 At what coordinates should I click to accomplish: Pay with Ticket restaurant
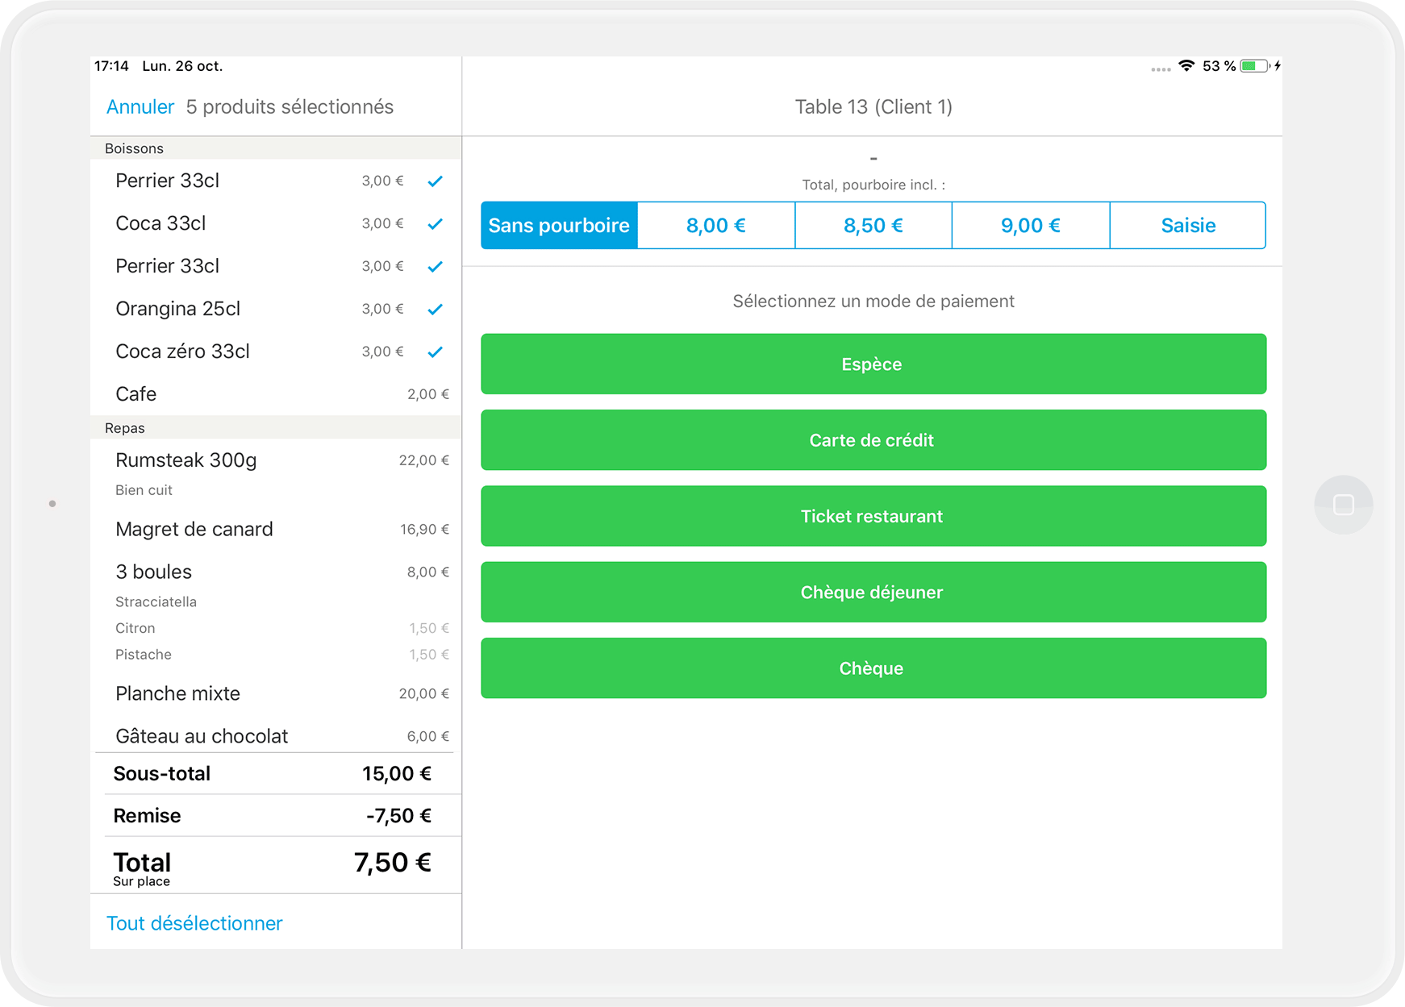click(873, 516)
